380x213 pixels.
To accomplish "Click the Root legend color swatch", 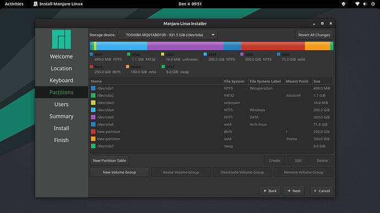I will coord(91,67).
